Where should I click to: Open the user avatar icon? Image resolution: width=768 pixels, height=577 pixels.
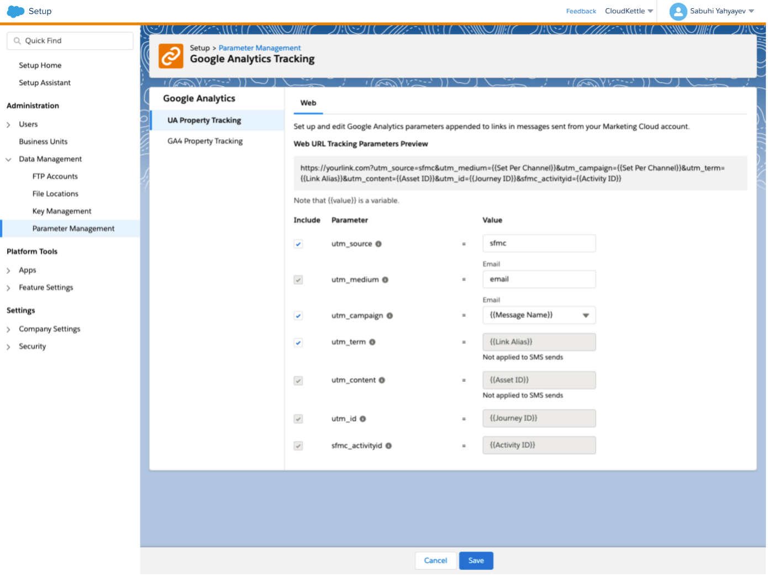[678, 11]
